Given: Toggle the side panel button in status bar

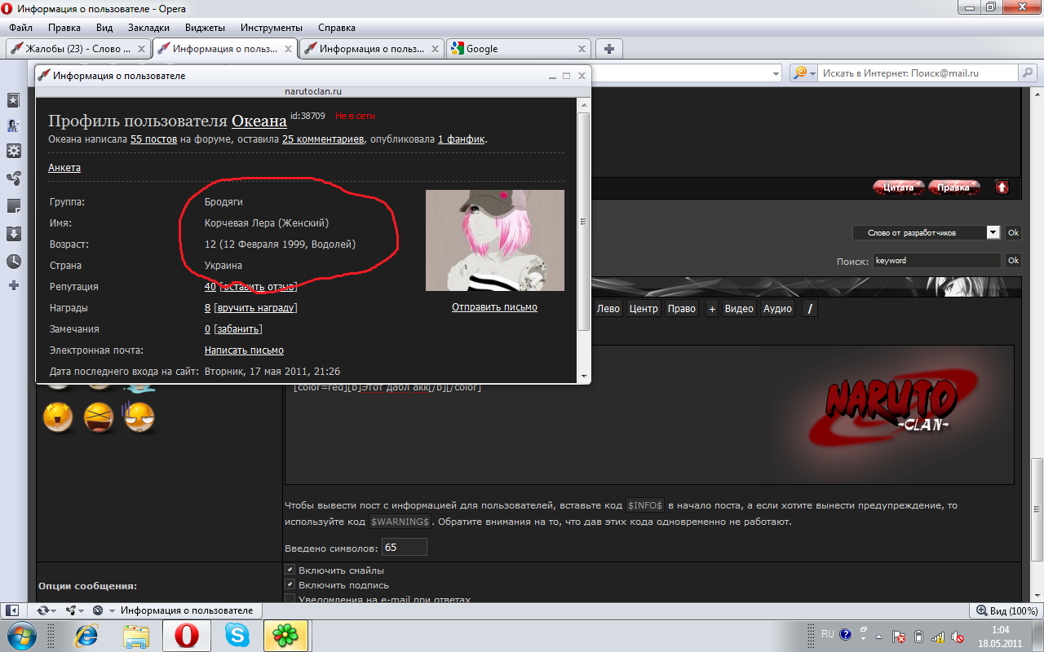Looking at the screenshot, I should click(x=13, y=610).
